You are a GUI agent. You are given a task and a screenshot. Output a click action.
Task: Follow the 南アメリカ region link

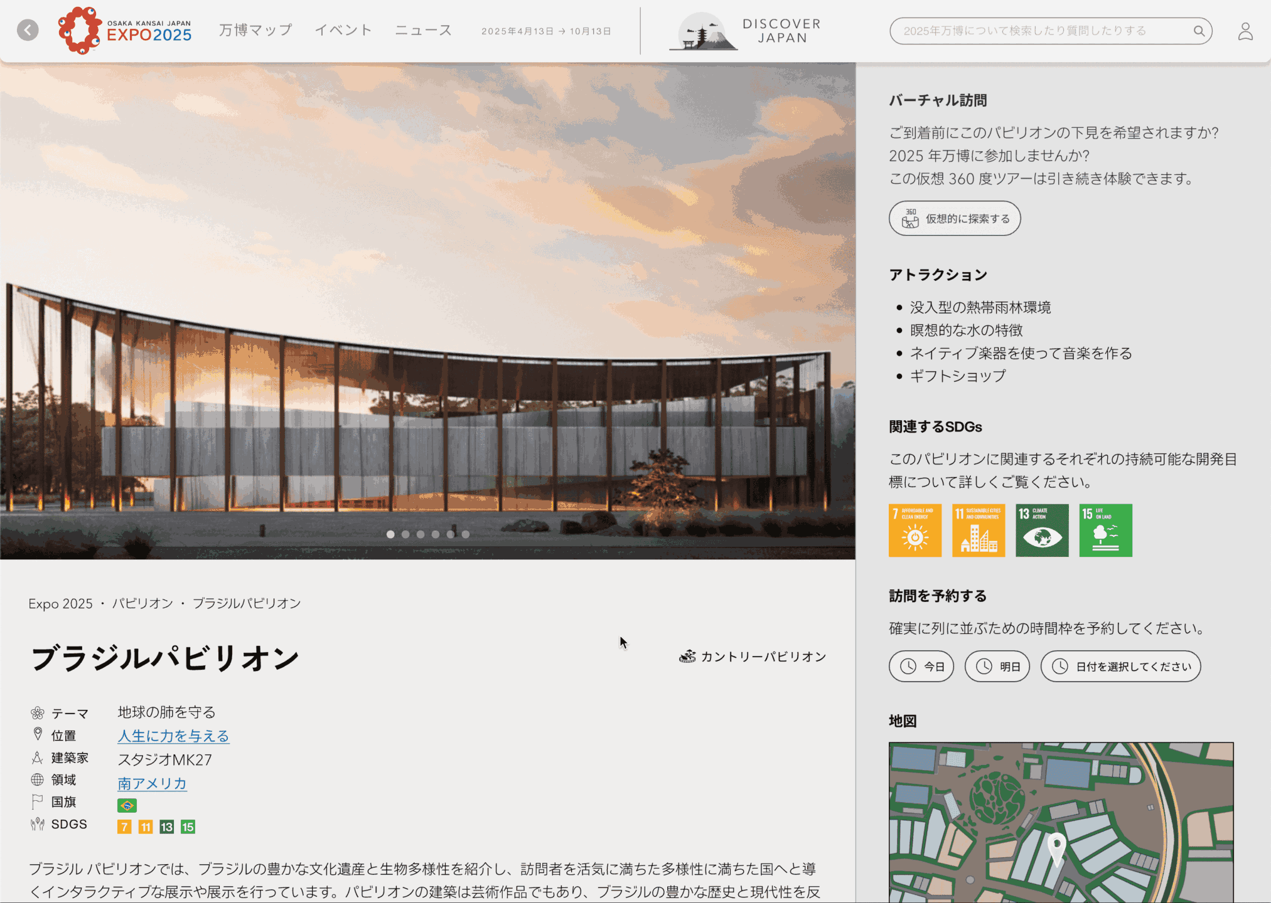[152, 783]
